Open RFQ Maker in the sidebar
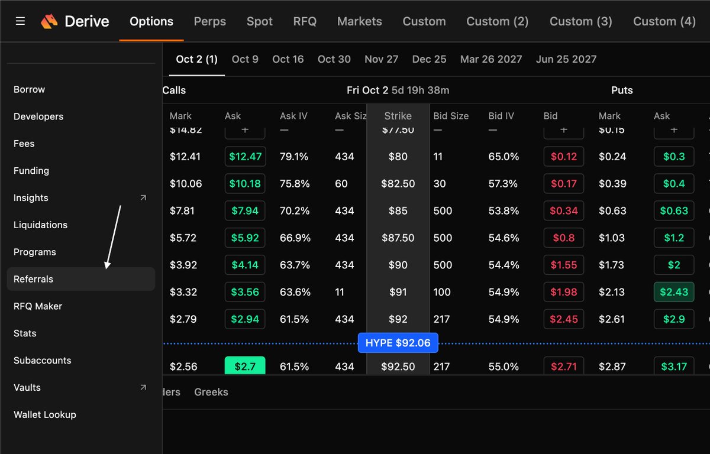This screenshot has height=454, width=710. click(81, 306)
